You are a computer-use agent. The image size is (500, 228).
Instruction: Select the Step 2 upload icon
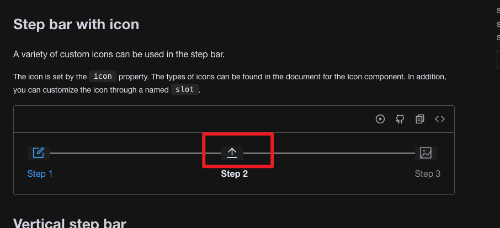pos(232,153)
